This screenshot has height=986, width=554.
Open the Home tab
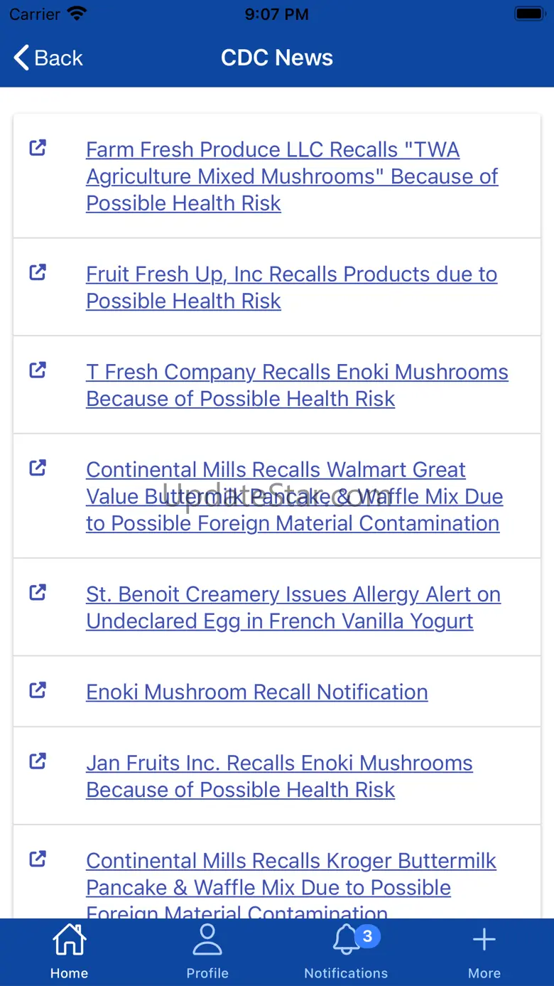tap(69, 951)
